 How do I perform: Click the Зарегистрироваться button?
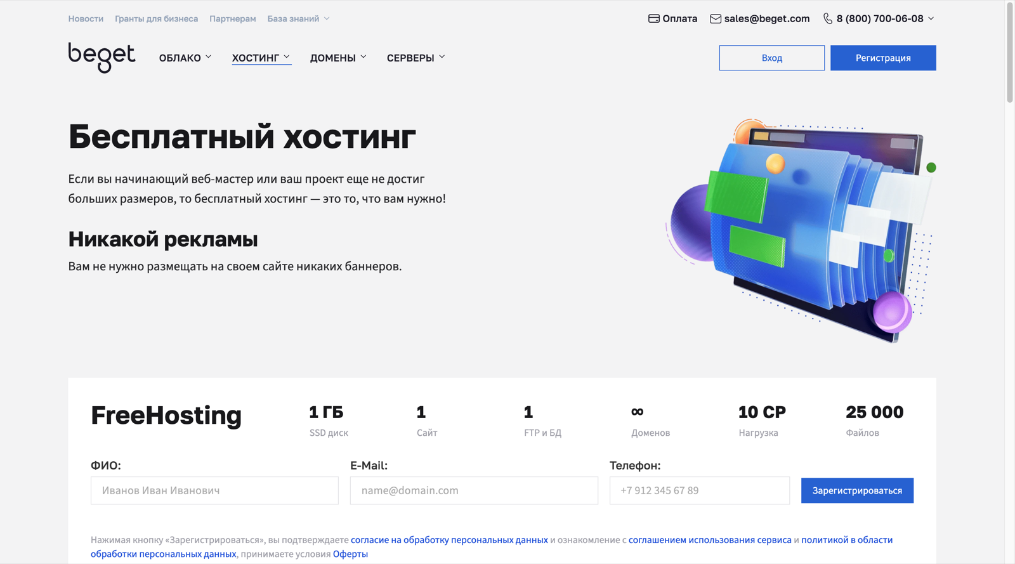857,490
